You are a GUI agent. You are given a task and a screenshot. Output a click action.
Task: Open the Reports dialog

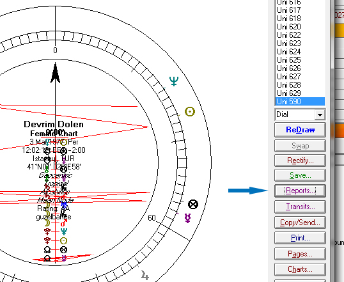[300, 191]
